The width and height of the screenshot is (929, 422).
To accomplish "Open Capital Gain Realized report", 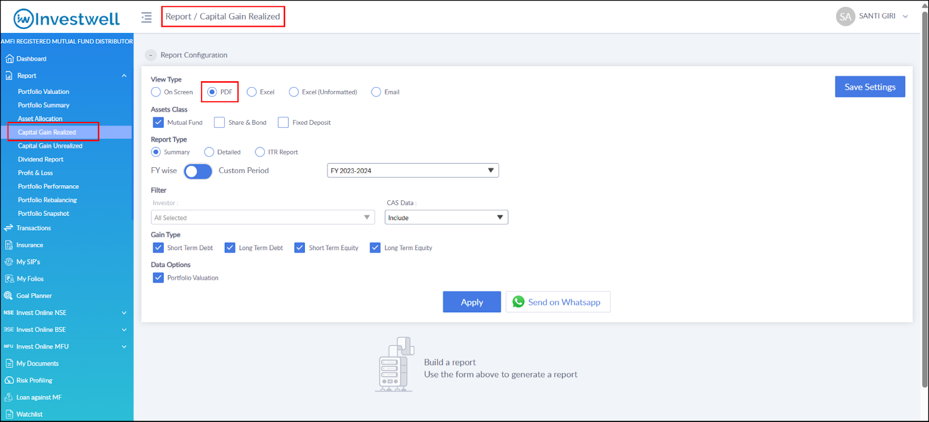I will tap(47, 132).
